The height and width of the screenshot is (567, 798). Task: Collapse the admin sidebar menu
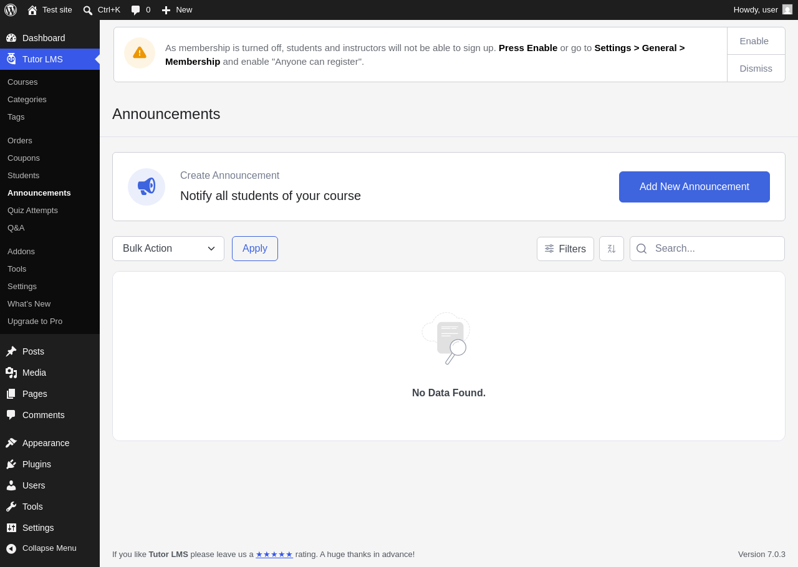[50, 548]
